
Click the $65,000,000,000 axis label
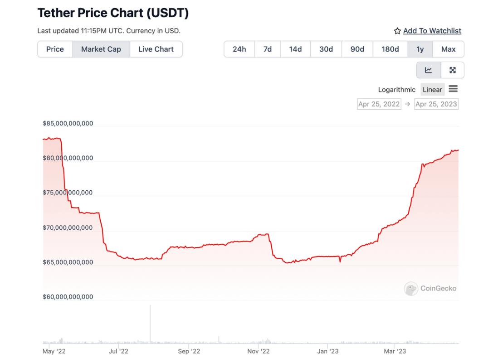coord(68,262)
